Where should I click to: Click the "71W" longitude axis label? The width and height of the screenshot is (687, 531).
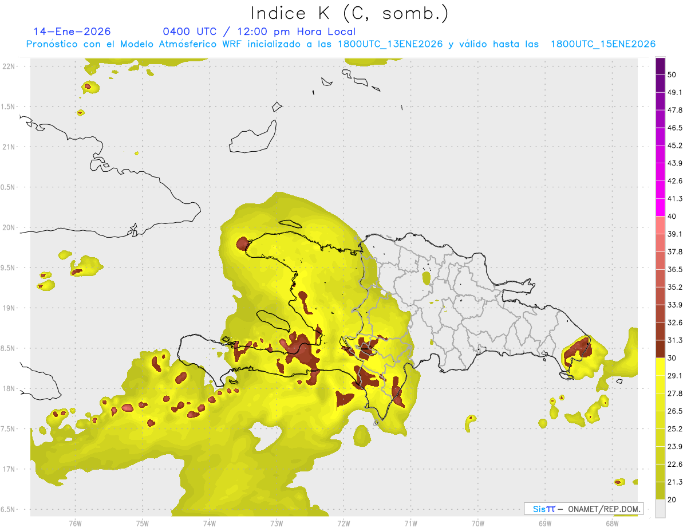(x=410, y=523)
